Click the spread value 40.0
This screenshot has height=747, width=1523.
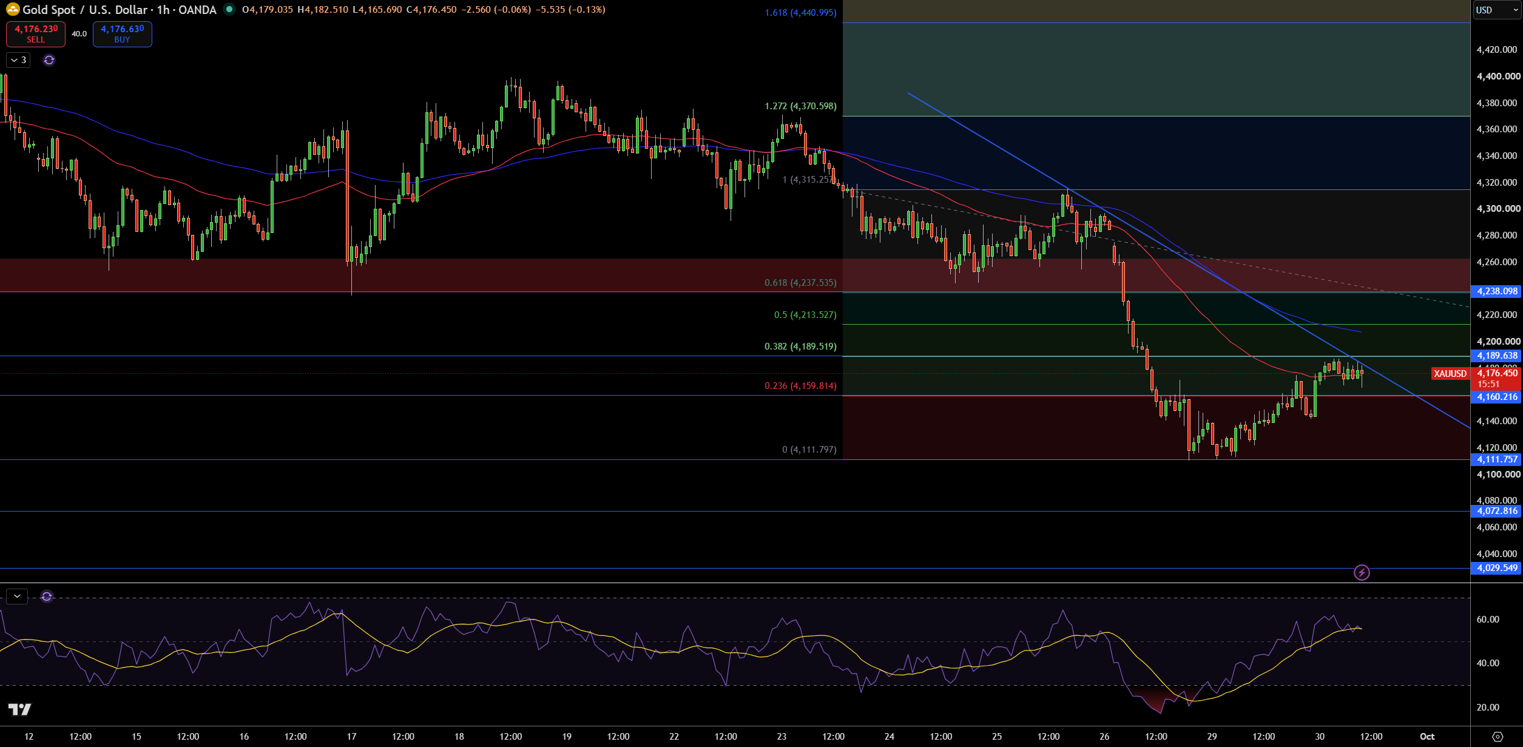click(79, 34)
